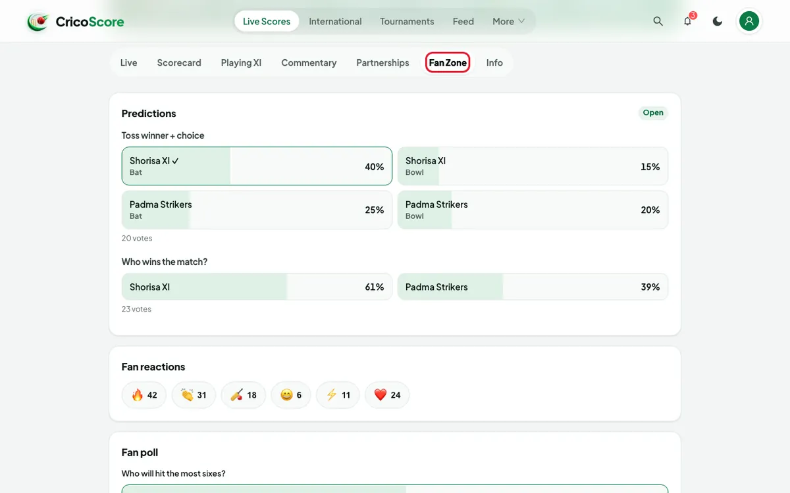The width and height of the screenshot is (790, 493).
Task: Open the user profile avatar
Action: click(x=749, y=21)
